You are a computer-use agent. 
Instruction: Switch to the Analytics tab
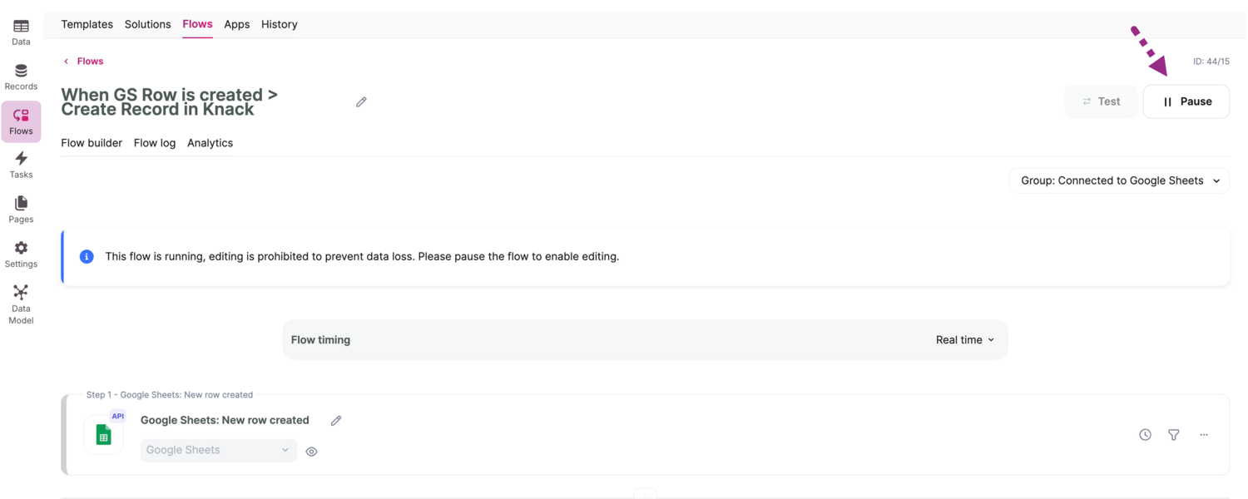[x=210, y=143]
